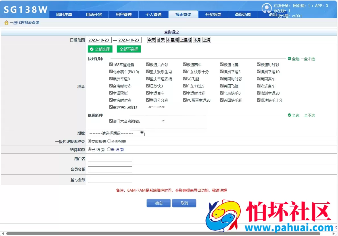
Task: Toggle 澳门六合彩 checkbox
Action: tap(111, 121)
